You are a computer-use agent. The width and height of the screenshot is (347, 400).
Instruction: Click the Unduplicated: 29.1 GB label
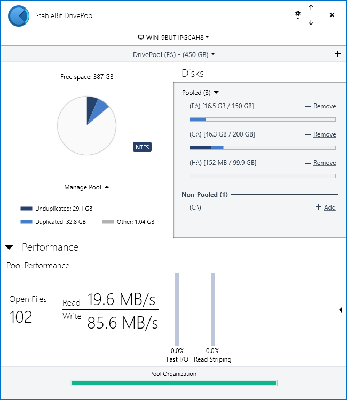(64, 209)
